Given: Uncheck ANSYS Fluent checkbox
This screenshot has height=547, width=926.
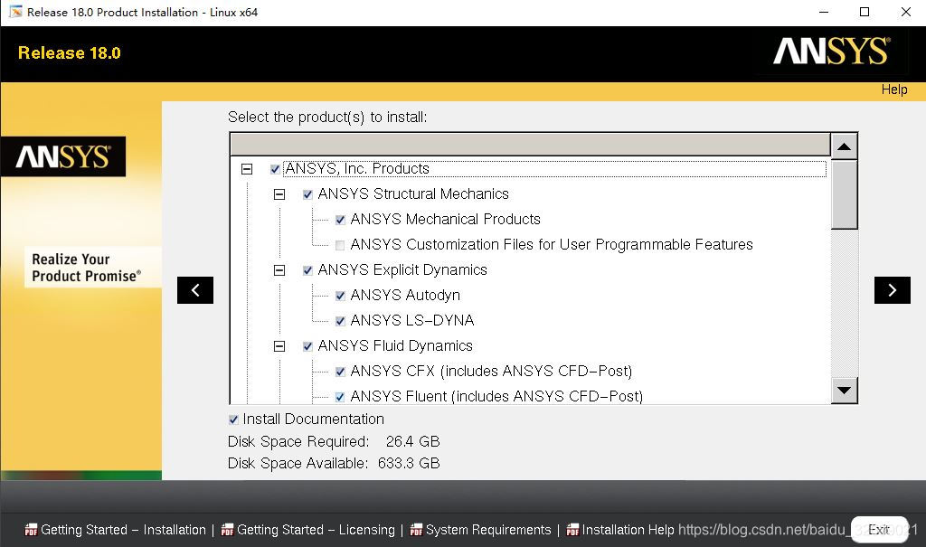Looking at the screenshot, I should pyautogui.click(x=340, y=397).
